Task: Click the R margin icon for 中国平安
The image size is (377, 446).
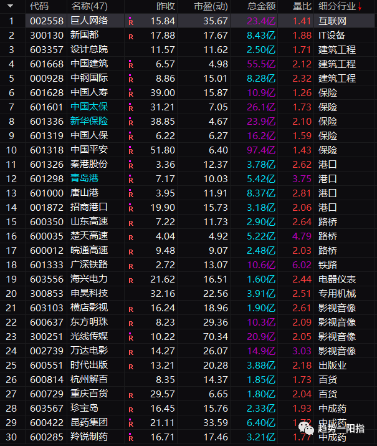Action: click(x=131, y=150)
